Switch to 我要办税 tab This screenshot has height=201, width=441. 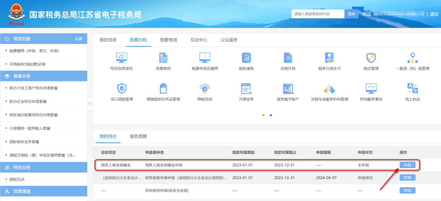(x=138, y=40)
